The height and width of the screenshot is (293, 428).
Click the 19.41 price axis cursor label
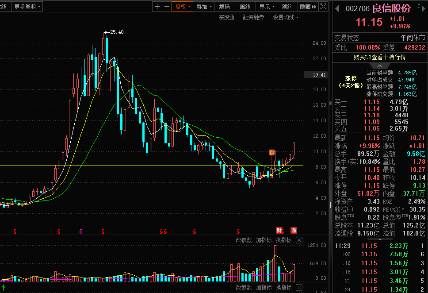(316, 75)
